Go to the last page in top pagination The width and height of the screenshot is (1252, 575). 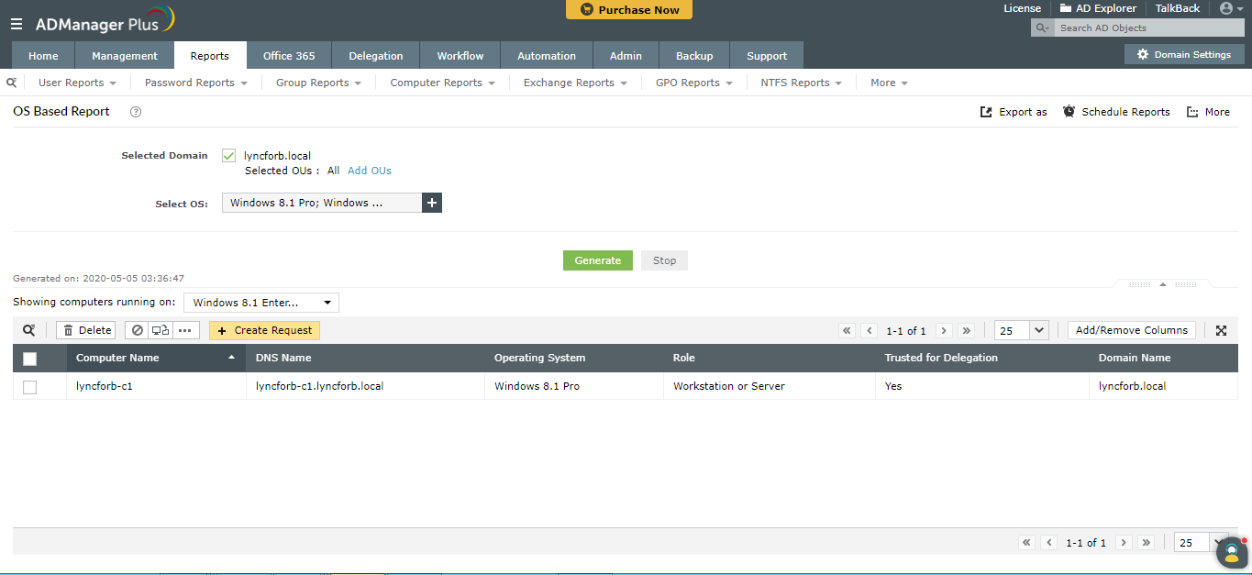[966, 330]
